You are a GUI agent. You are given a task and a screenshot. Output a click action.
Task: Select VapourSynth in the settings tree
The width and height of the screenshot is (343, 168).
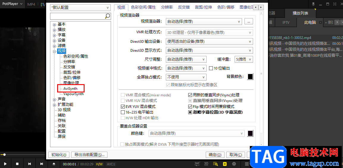coord(74,94)
